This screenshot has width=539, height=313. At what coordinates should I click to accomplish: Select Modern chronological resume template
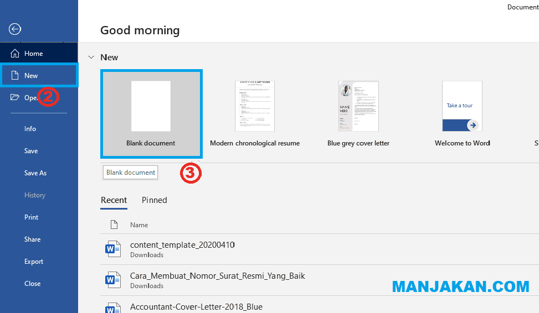point(255,114)
